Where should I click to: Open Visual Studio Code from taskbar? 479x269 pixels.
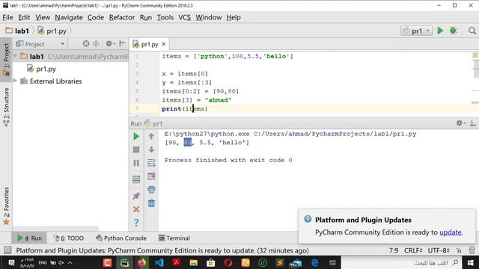[159, 262]
